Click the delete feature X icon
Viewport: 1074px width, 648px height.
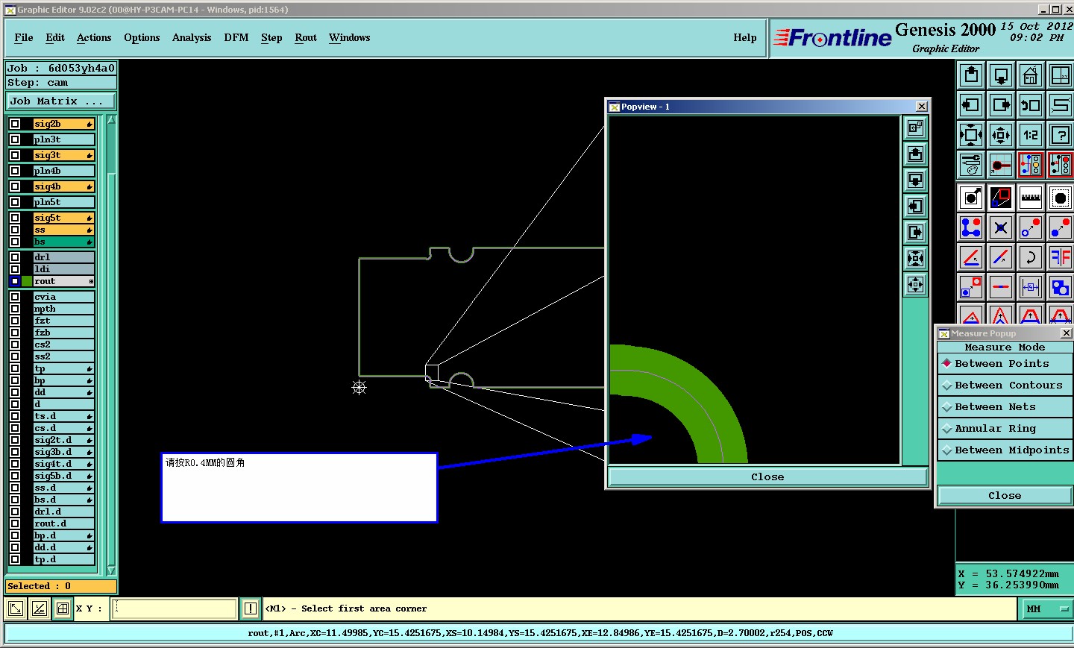tap(1001, 227)
